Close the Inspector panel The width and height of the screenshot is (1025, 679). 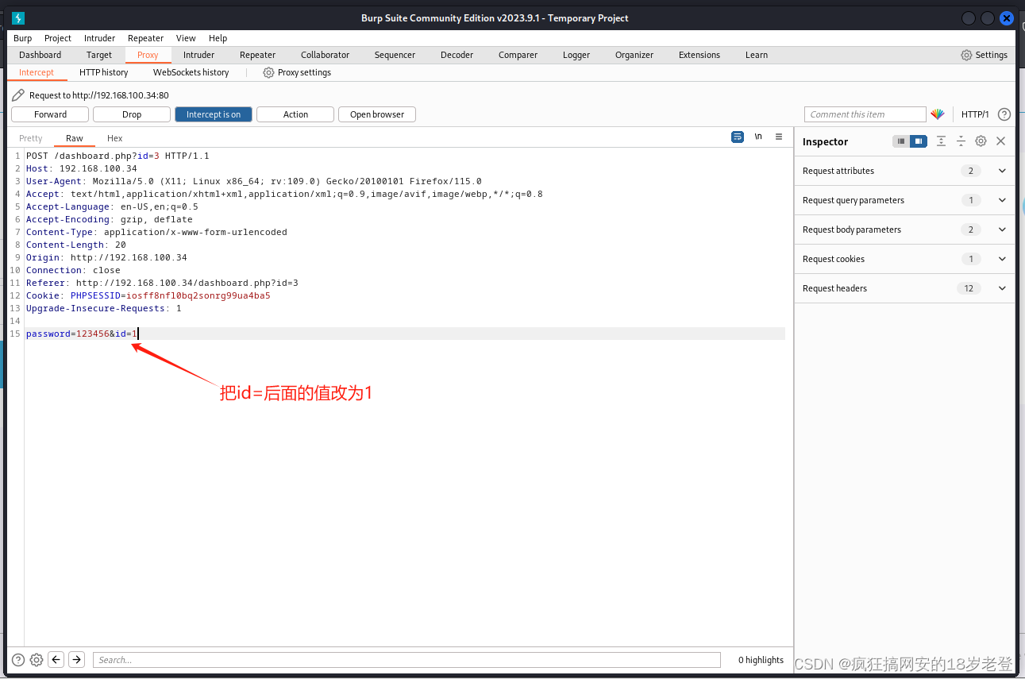[1000, 141]
